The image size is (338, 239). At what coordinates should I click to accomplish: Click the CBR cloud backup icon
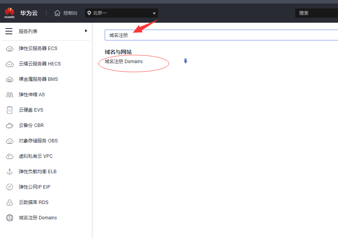10,125
